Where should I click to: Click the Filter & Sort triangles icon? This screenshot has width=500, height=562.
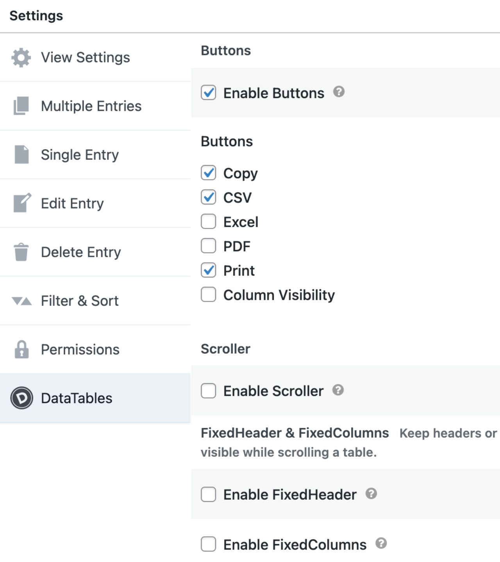pos(21,301)
